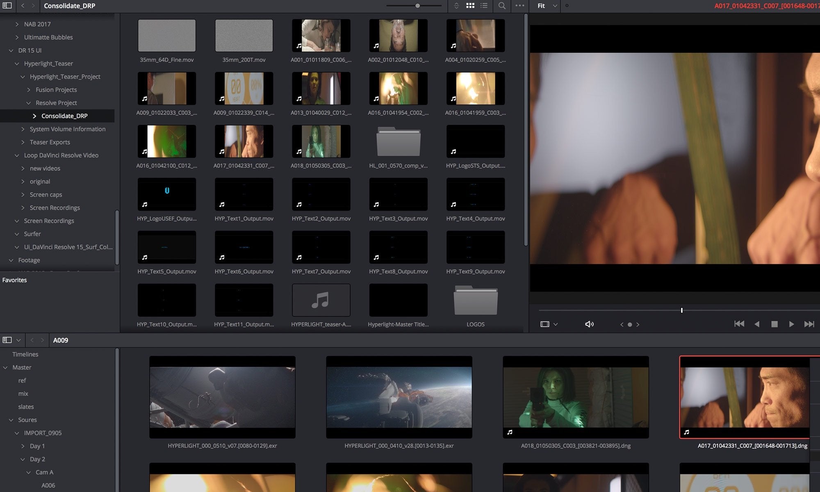Click the list view icon in media pool
This screenshot has height=492, width=820.
pyautogui.click(x=484, y=6)
